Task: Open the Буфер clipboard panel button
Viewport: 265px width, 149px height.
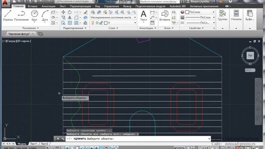Action: pos(250,16)
